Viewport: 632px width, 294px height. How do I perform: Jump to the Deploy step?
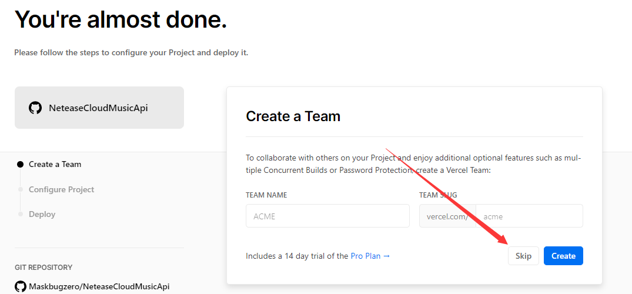tap(42, 214)
